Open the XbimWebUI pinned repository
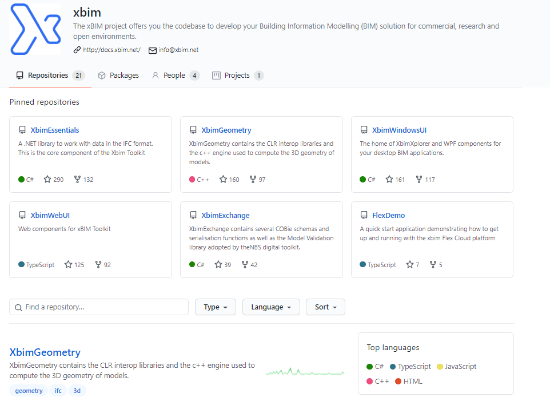The image size is (550, 401). (50, 216)
